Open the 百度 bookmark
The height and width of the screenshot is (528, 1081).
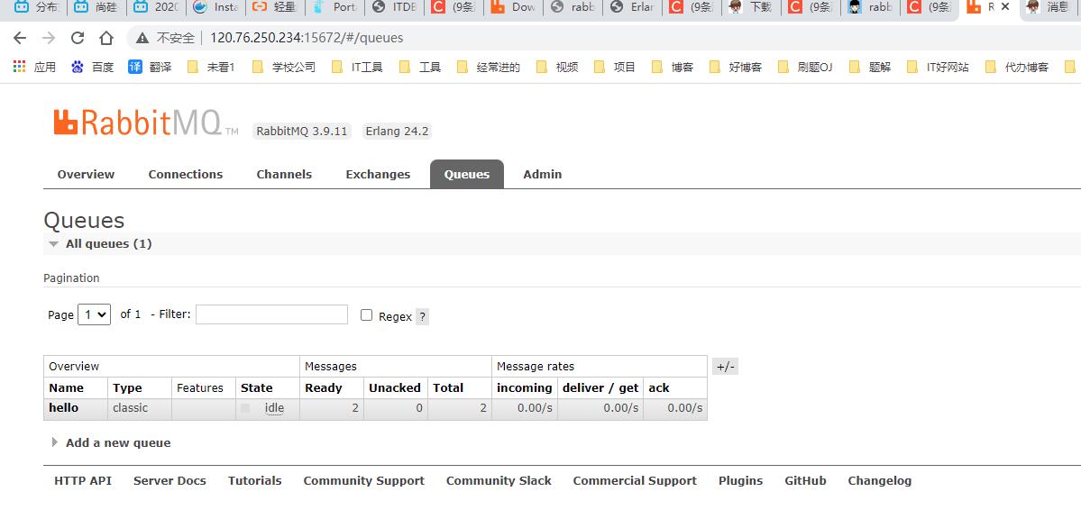[x=92, y=67]
